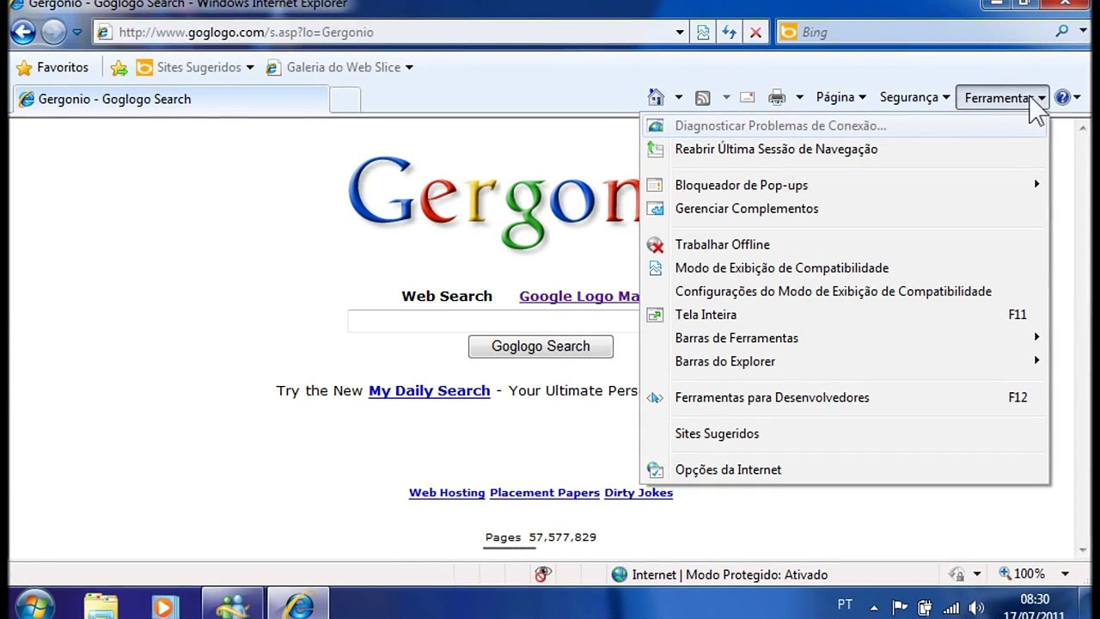This screenshot has height=619, width=1100.
Task: Click the Bing search magnifier icon
Action: [x=1062, y=32]
